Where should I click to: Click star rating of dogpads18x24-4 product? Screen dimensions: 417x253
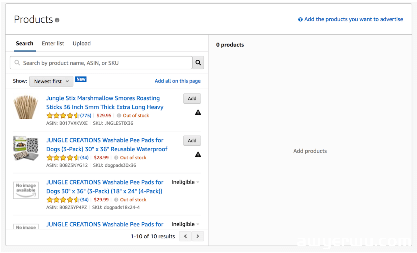pos(63,200)
